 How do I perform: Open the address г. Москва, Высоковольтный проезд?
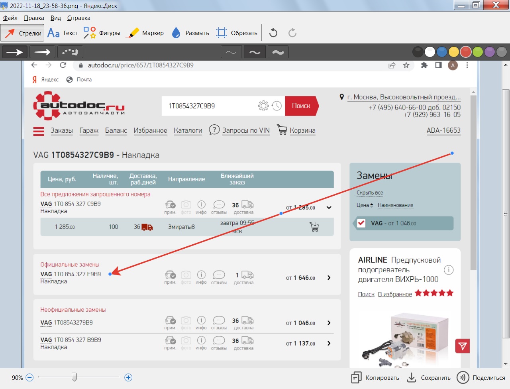(404, 97)
